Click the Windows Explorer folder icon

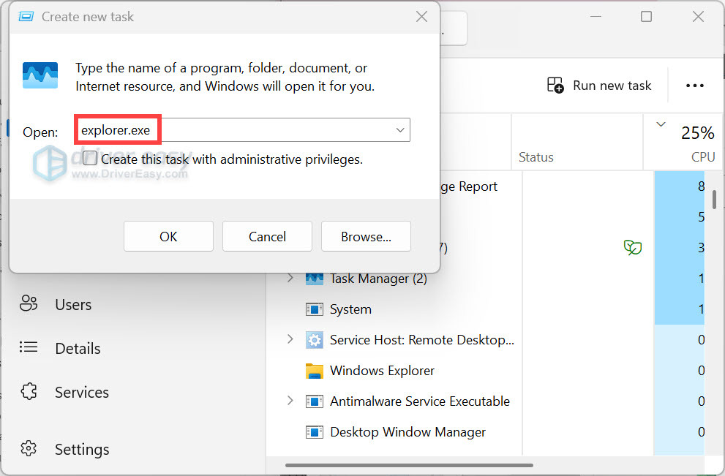315,371
